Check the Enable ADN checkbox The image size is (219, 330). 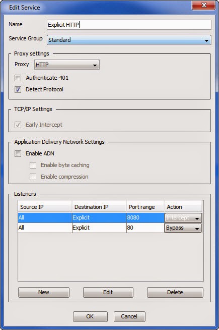click(x=18, y=153)
